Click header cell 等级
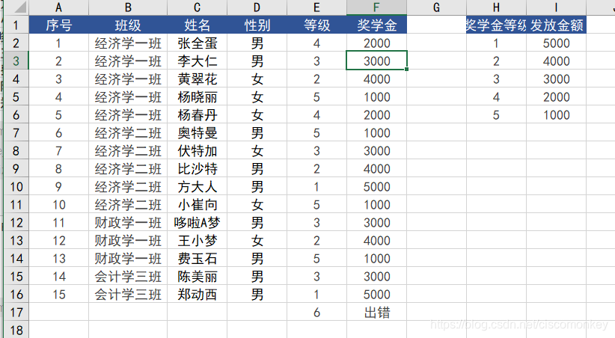The image size is (615, 338). tap(317, 25)
